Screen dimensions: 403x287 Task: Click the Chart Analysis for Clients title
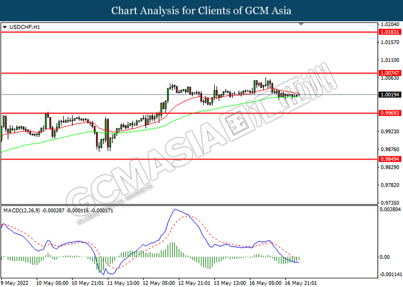tap(201, 11)
